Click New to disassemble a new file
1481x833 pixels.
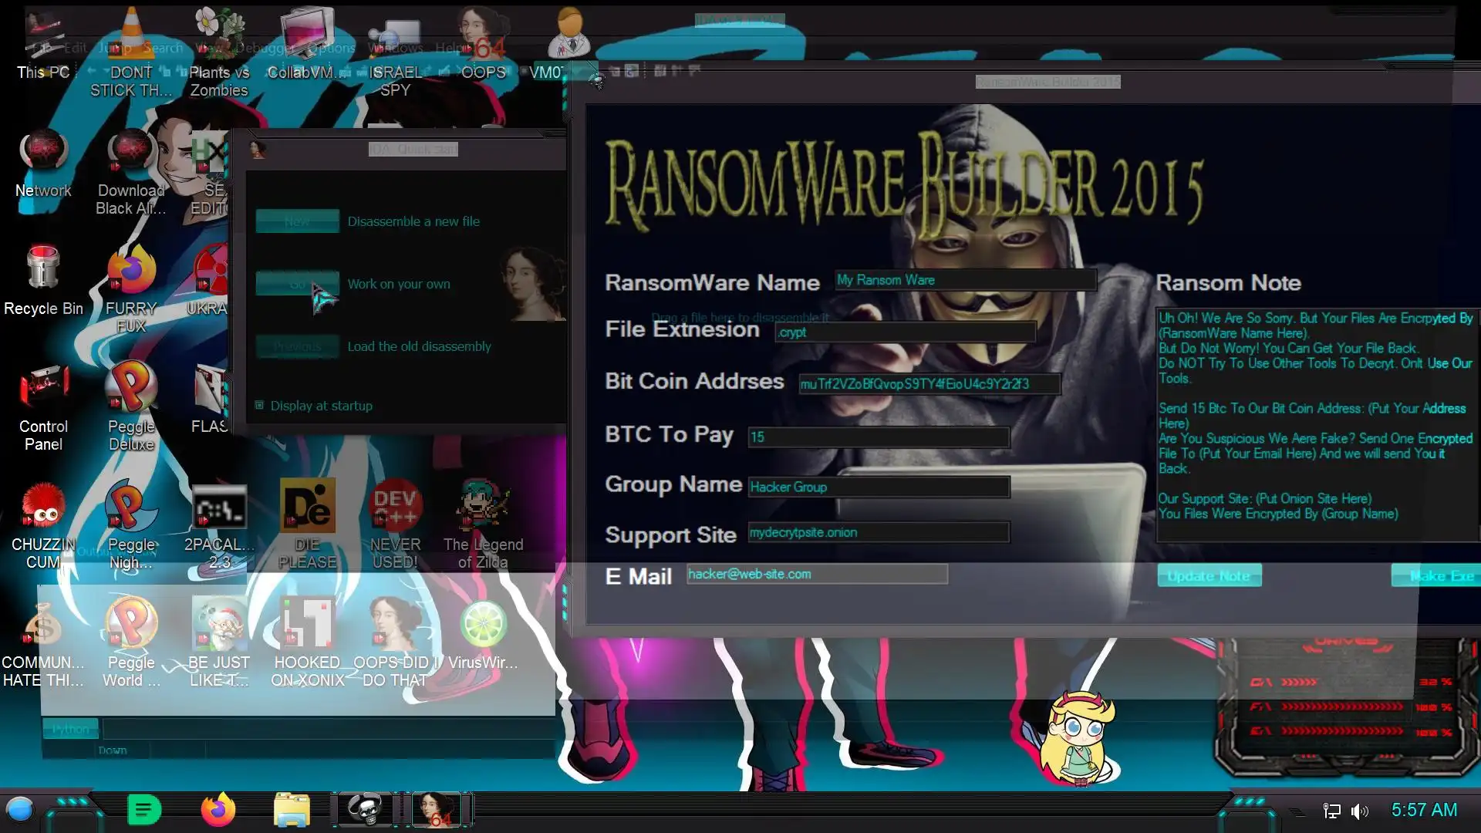click(x=297, y=221)
